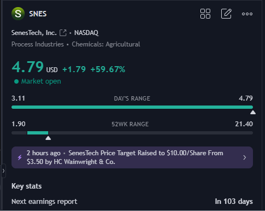This screenshot has height=211, width=265.
Task: Click the green SNES logo icon
Action: pyautogui.click(x=18, y=14)
